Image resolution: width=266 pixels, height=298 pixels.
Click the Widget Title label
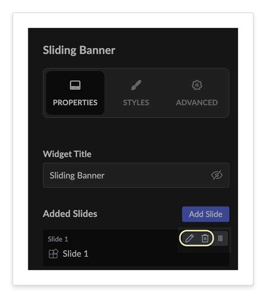pyautogui.click(x=67, y=154)
